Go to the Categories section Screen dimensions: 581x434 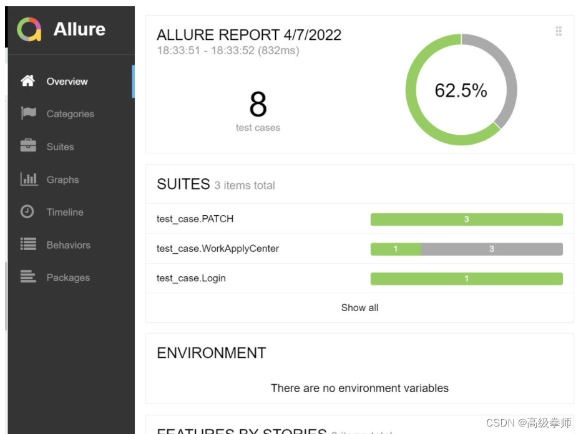coord(71,114)
